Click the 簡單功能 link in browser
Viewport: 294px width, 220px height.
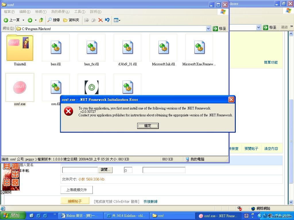[x=271, y=62]
